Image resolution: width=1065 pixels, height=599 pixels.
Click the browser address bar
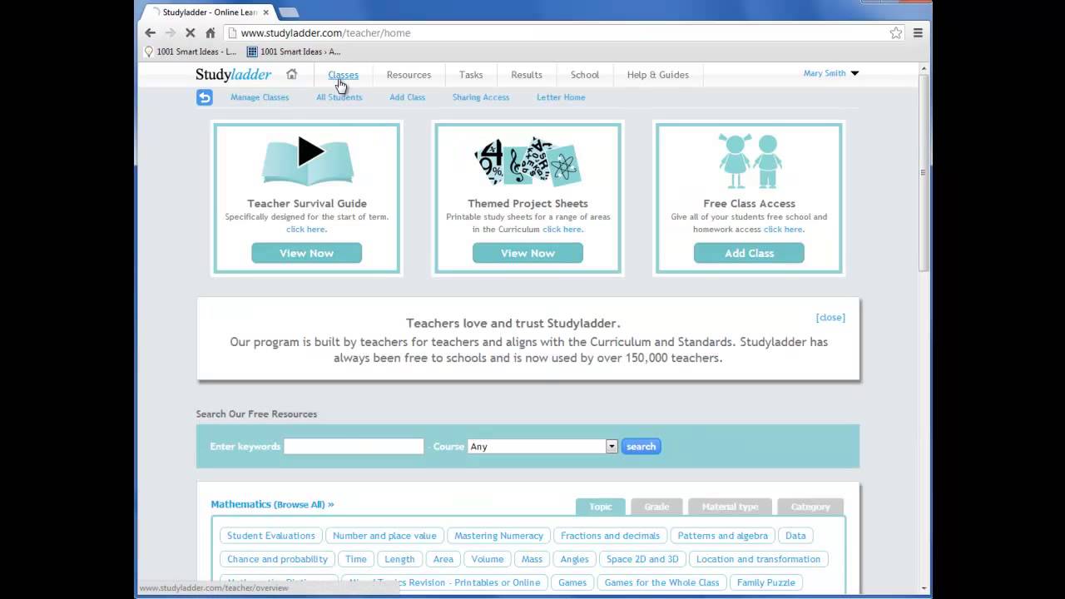click(x=557, y=32)
